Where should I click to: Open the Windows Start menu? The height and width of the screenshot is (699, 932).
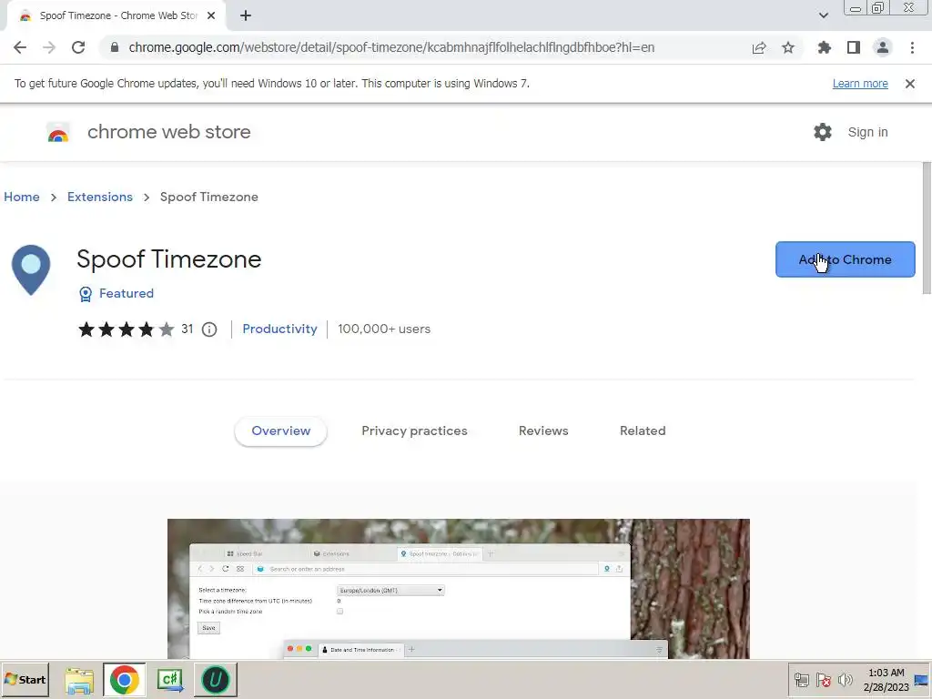(25, 679)
